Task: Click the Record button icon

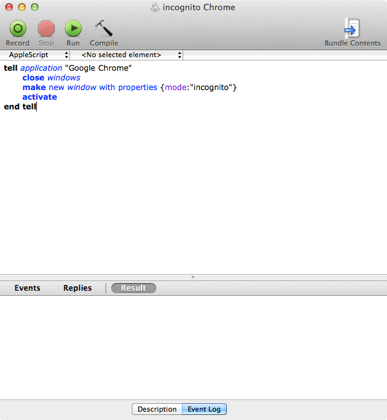Action: (x=18, y=28)
